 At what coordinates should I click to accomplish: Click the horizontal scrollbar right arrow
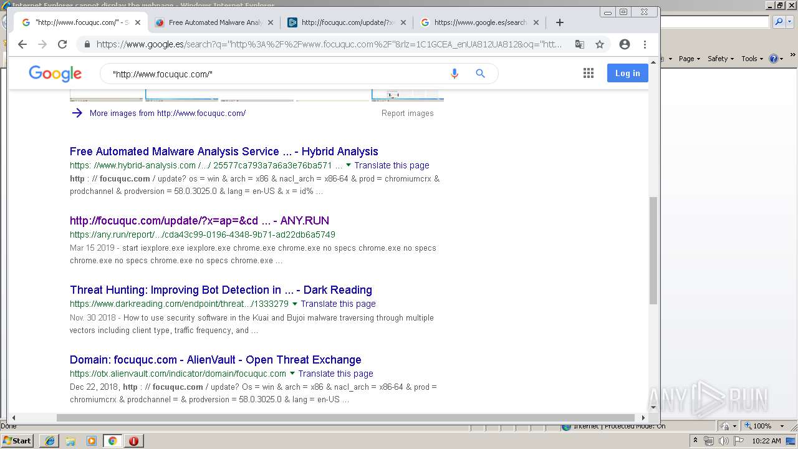click(x=643, y=417)
